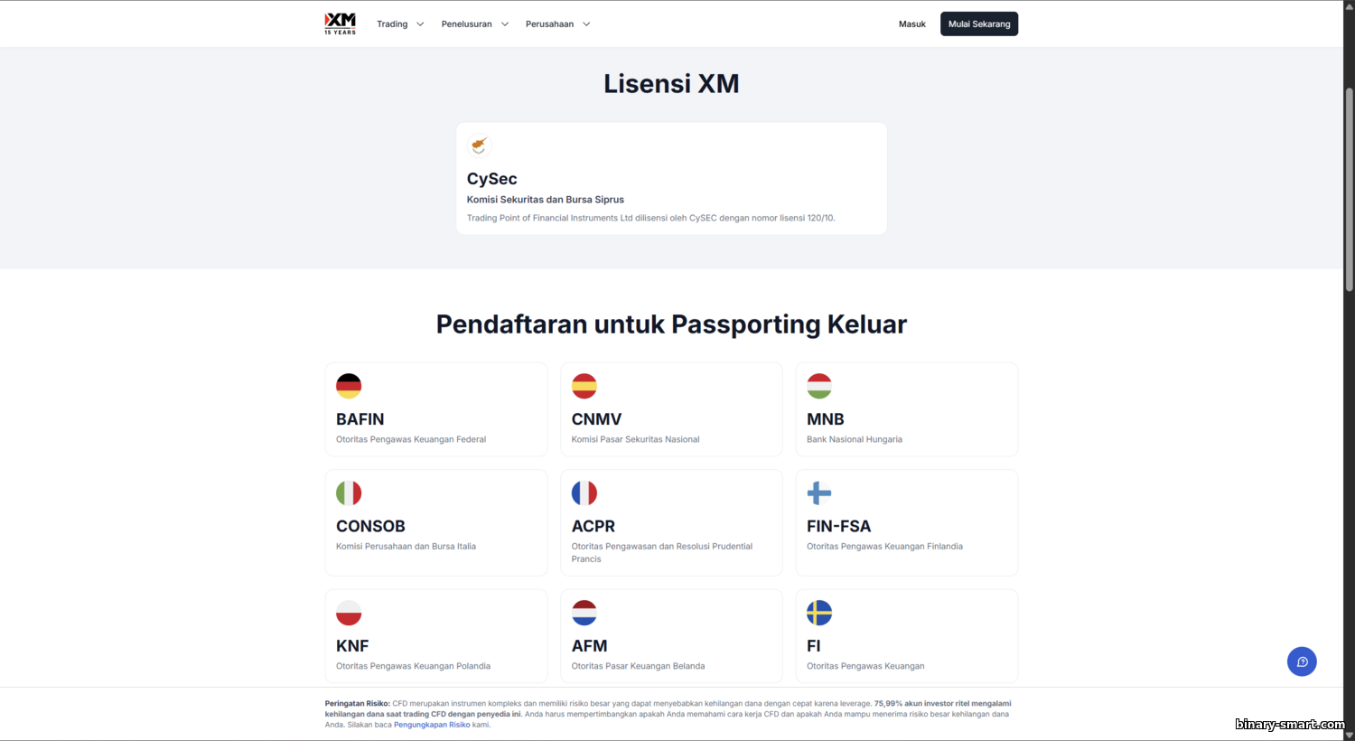The height and width of the screenshot is (741, 1355).
Task: Click the page vertical scrollbar thumb
Action: (1349, 190)
